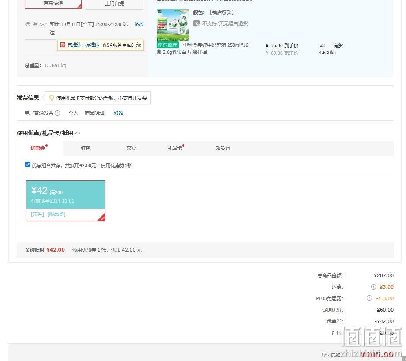Click the 个人 invoice title text
The image size is (406, 361).
[x=73, y=113]
